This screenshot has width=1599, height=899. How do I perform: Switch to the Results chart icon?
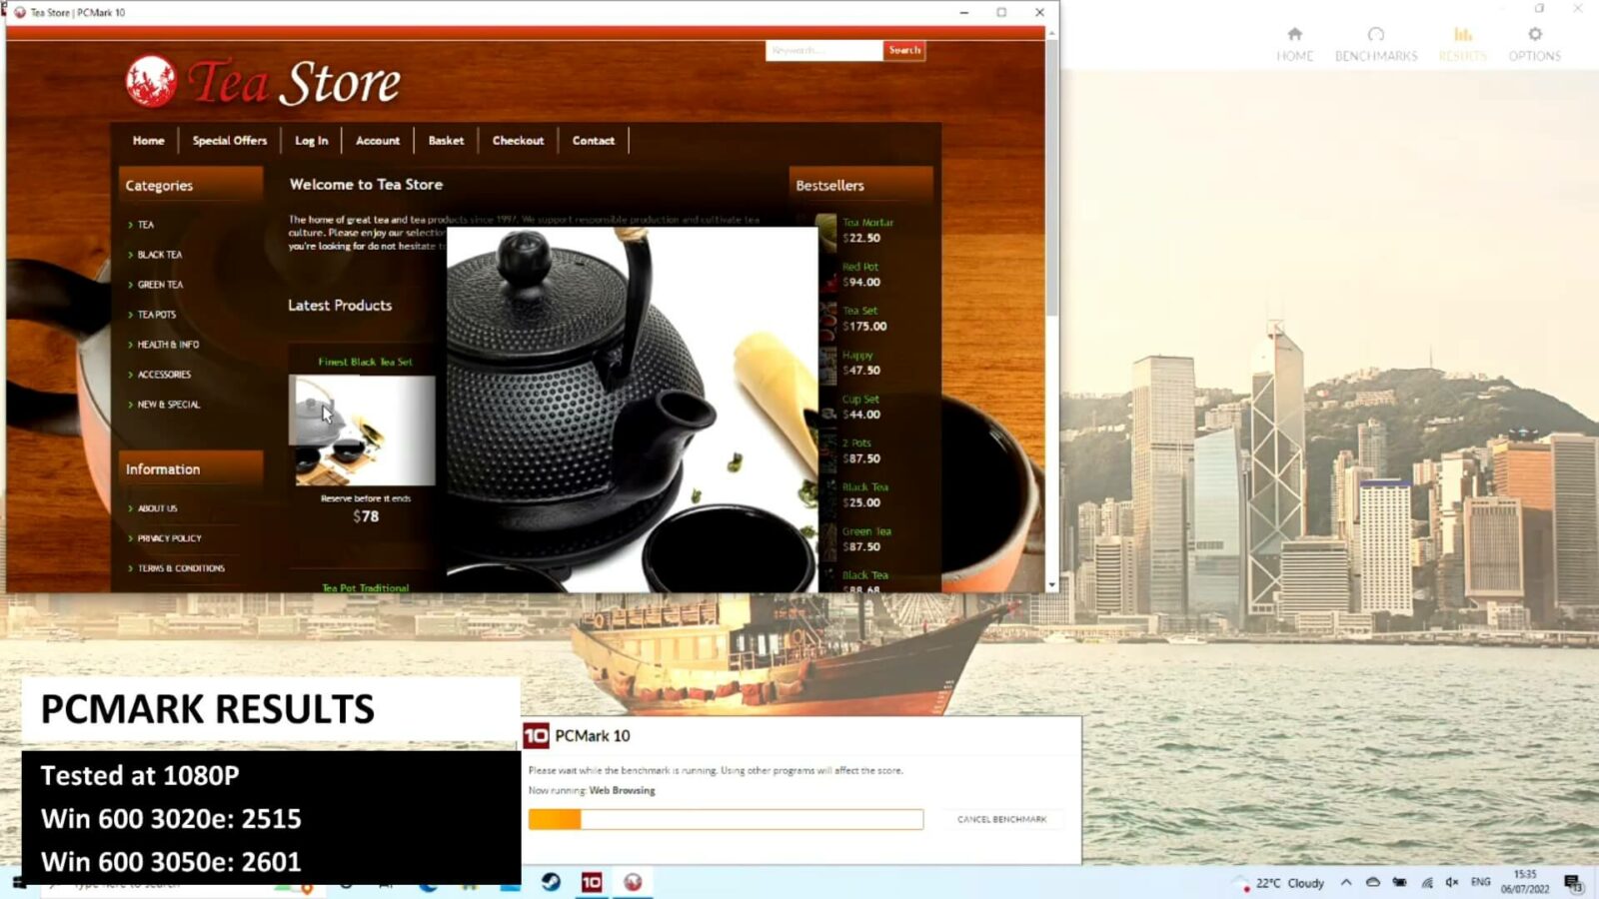click(1462, 35)
